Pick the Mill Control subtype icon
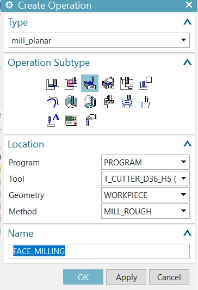 71,120
